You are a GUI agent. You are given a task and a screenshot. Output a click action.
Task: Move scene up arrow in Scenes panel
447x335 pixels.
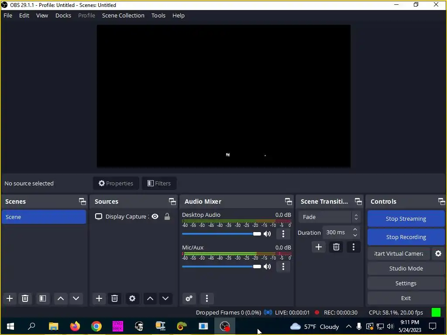pos(60,298)
